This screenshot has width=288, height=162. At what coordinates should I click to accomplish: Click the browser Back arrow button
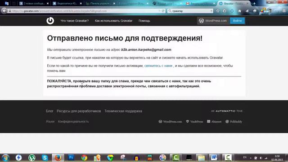[x=4, y=11]
